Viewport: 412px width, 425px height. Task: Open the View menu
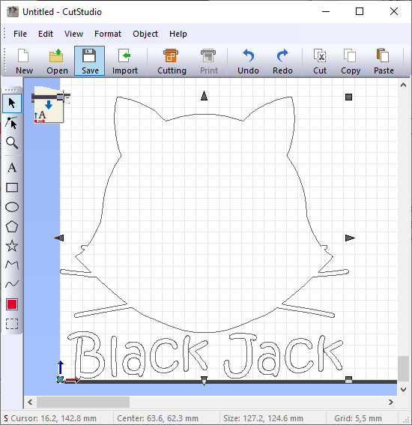73,34
